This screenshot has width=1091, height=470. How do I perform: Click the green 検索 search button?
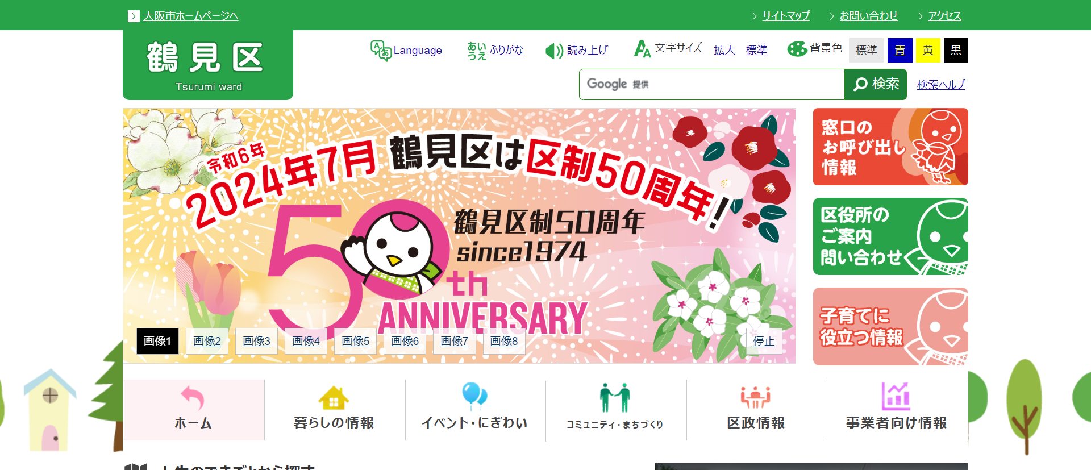point(876,84)
